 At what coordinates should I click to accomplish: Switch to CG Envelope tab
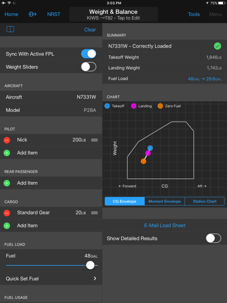pos(125,201)
